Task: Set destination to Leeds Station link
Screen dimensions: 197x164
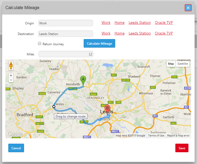Action: coord(140,33)
